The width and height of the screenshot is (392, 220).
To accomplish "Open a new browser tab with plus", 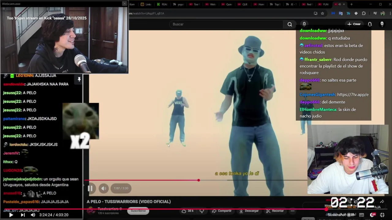I will click(x=351, y=4).
